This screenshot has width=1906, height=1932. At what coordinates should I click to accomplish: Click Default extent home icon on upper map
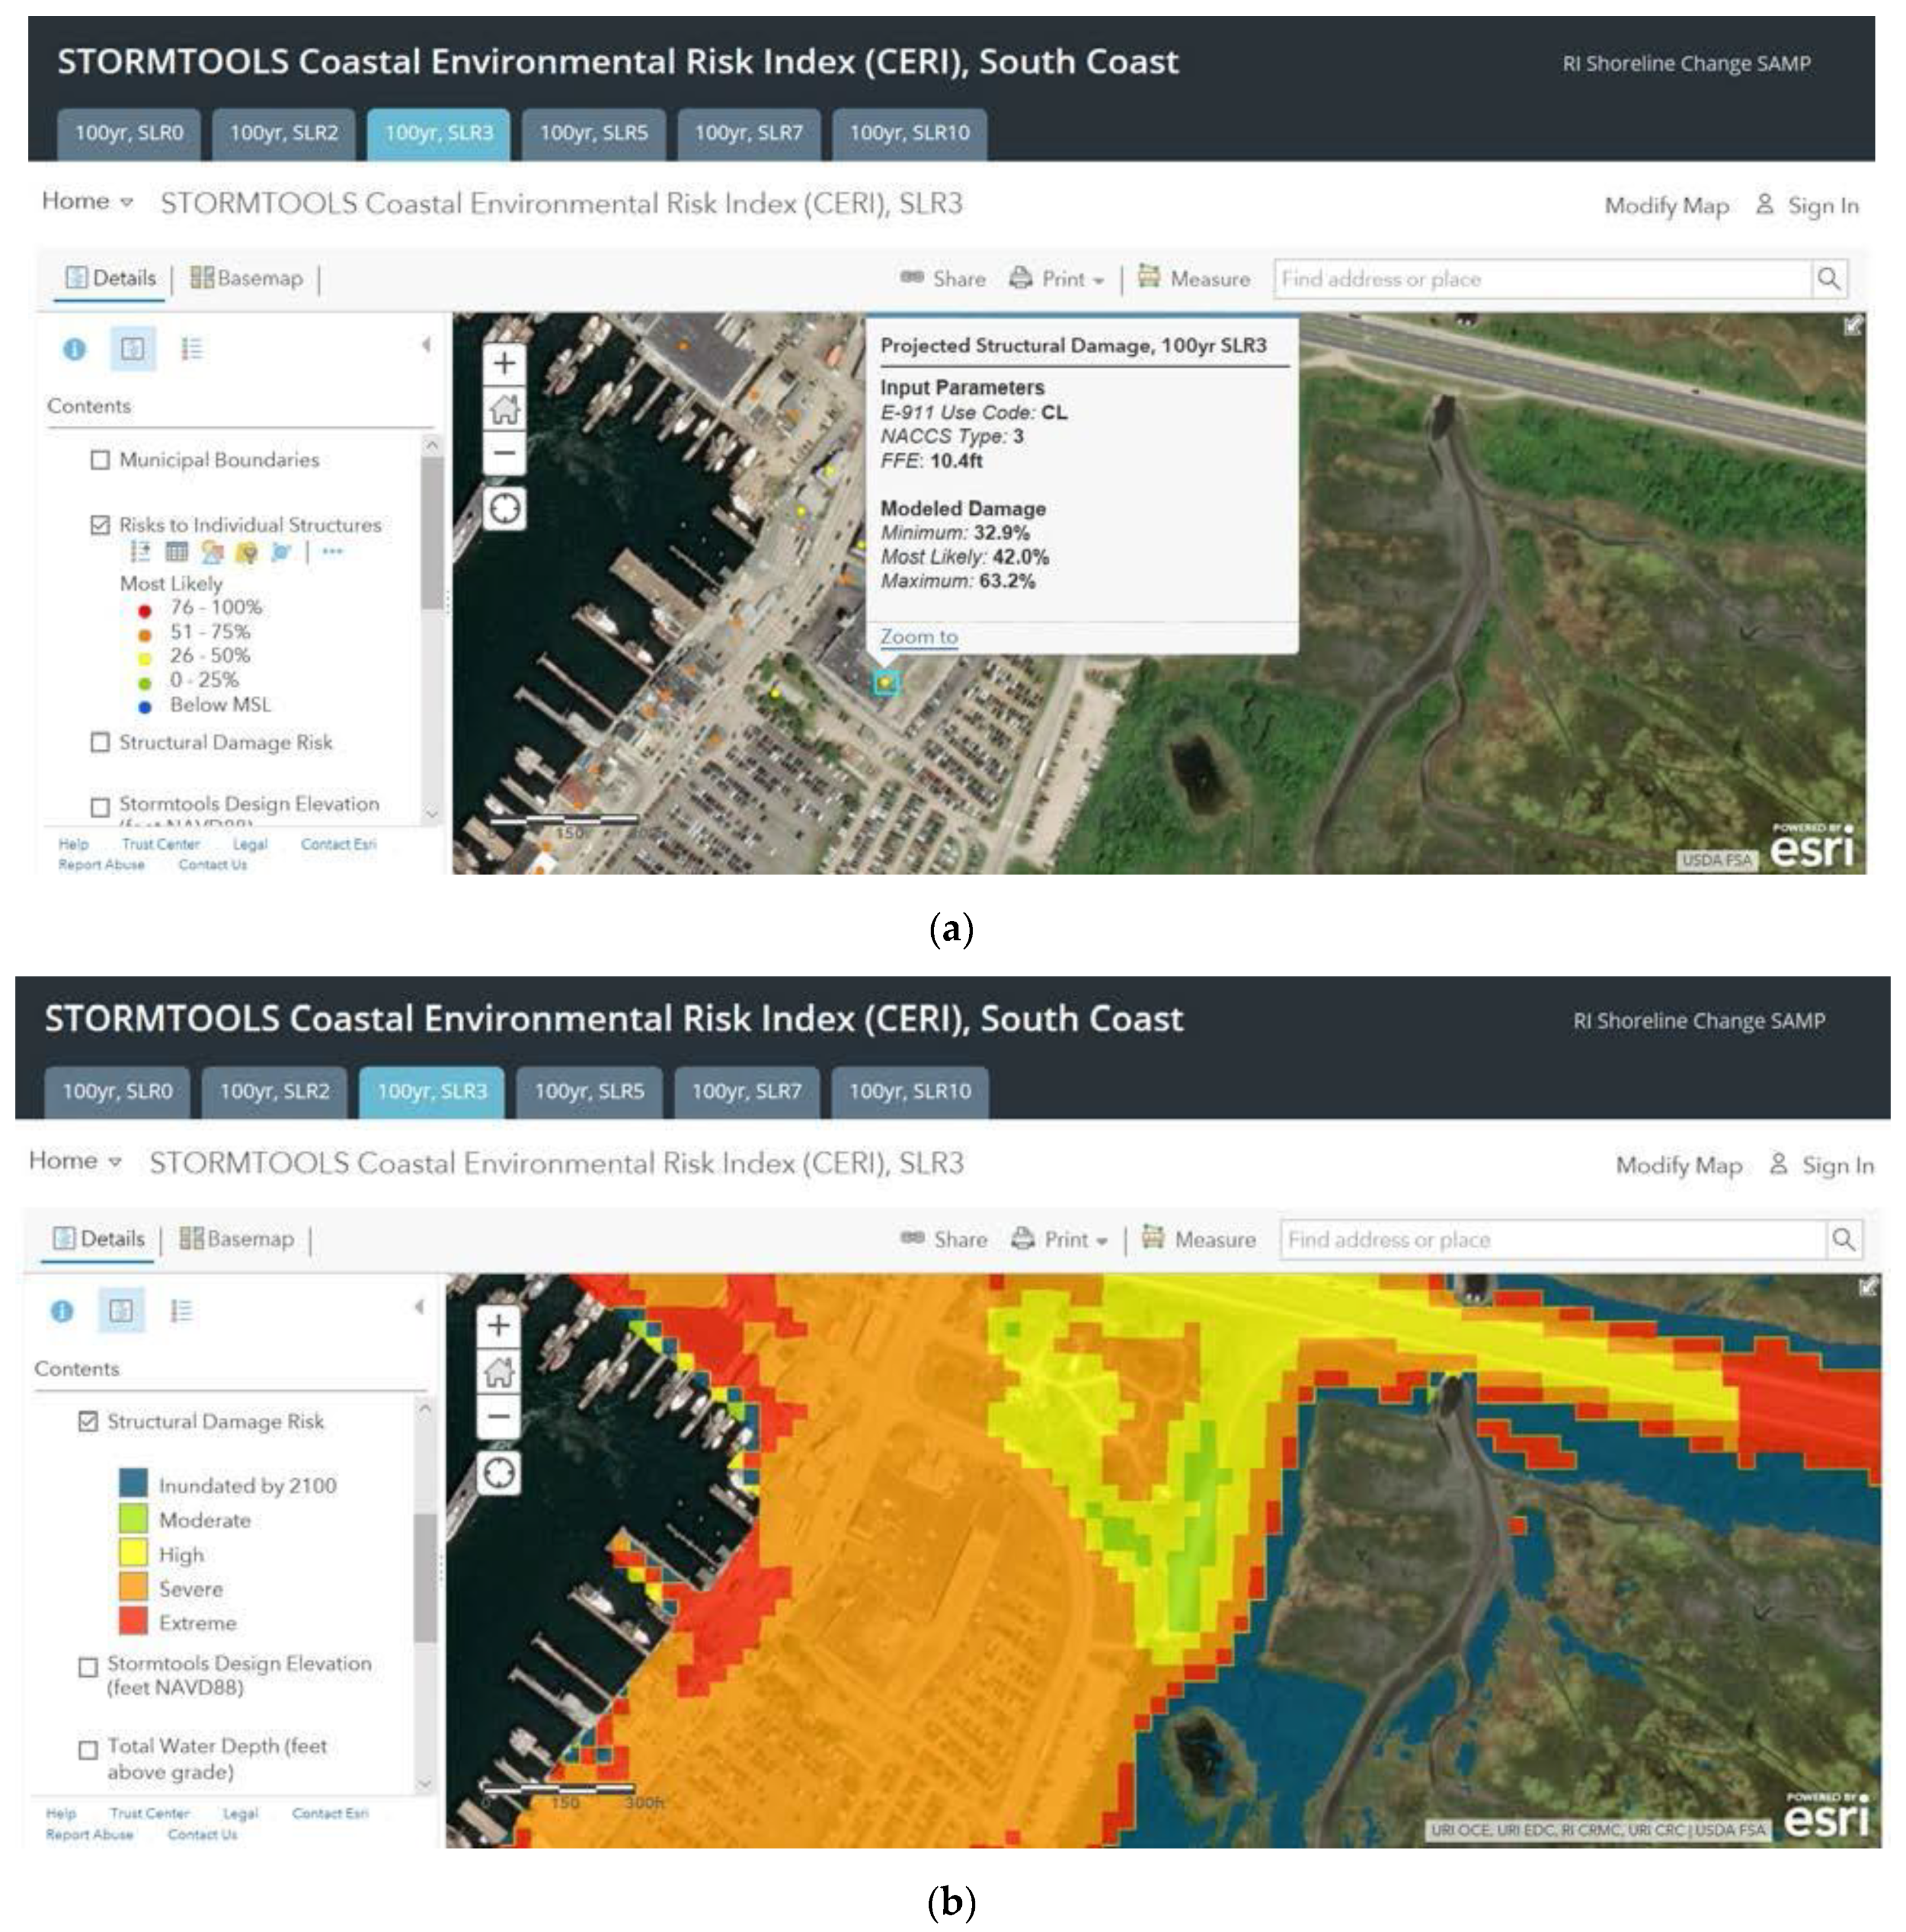504,408
